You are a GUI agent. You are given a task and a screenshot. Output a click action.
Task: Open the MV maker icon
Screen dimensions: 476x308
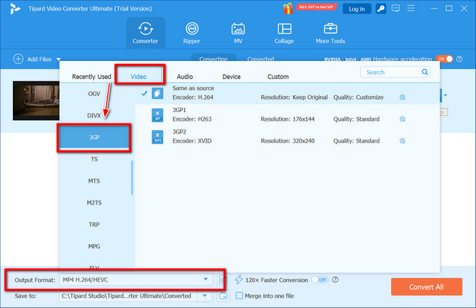pyautogui.click(x=238, y=33)
